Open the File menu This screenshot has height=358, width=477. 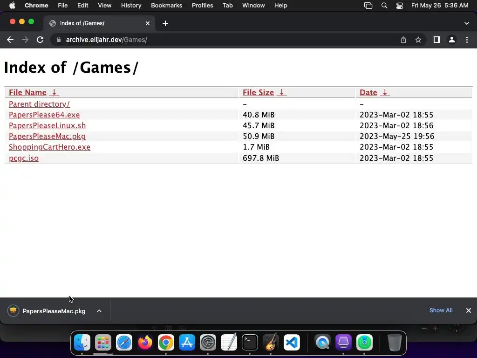63,6
